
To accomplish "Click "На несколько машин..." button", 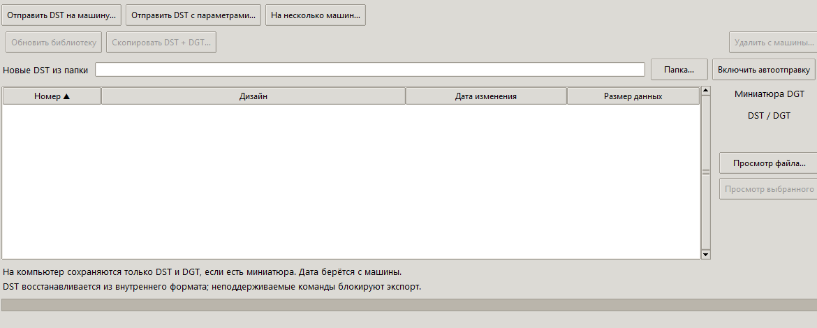I will pyautogui.click(x=315, y=15).
